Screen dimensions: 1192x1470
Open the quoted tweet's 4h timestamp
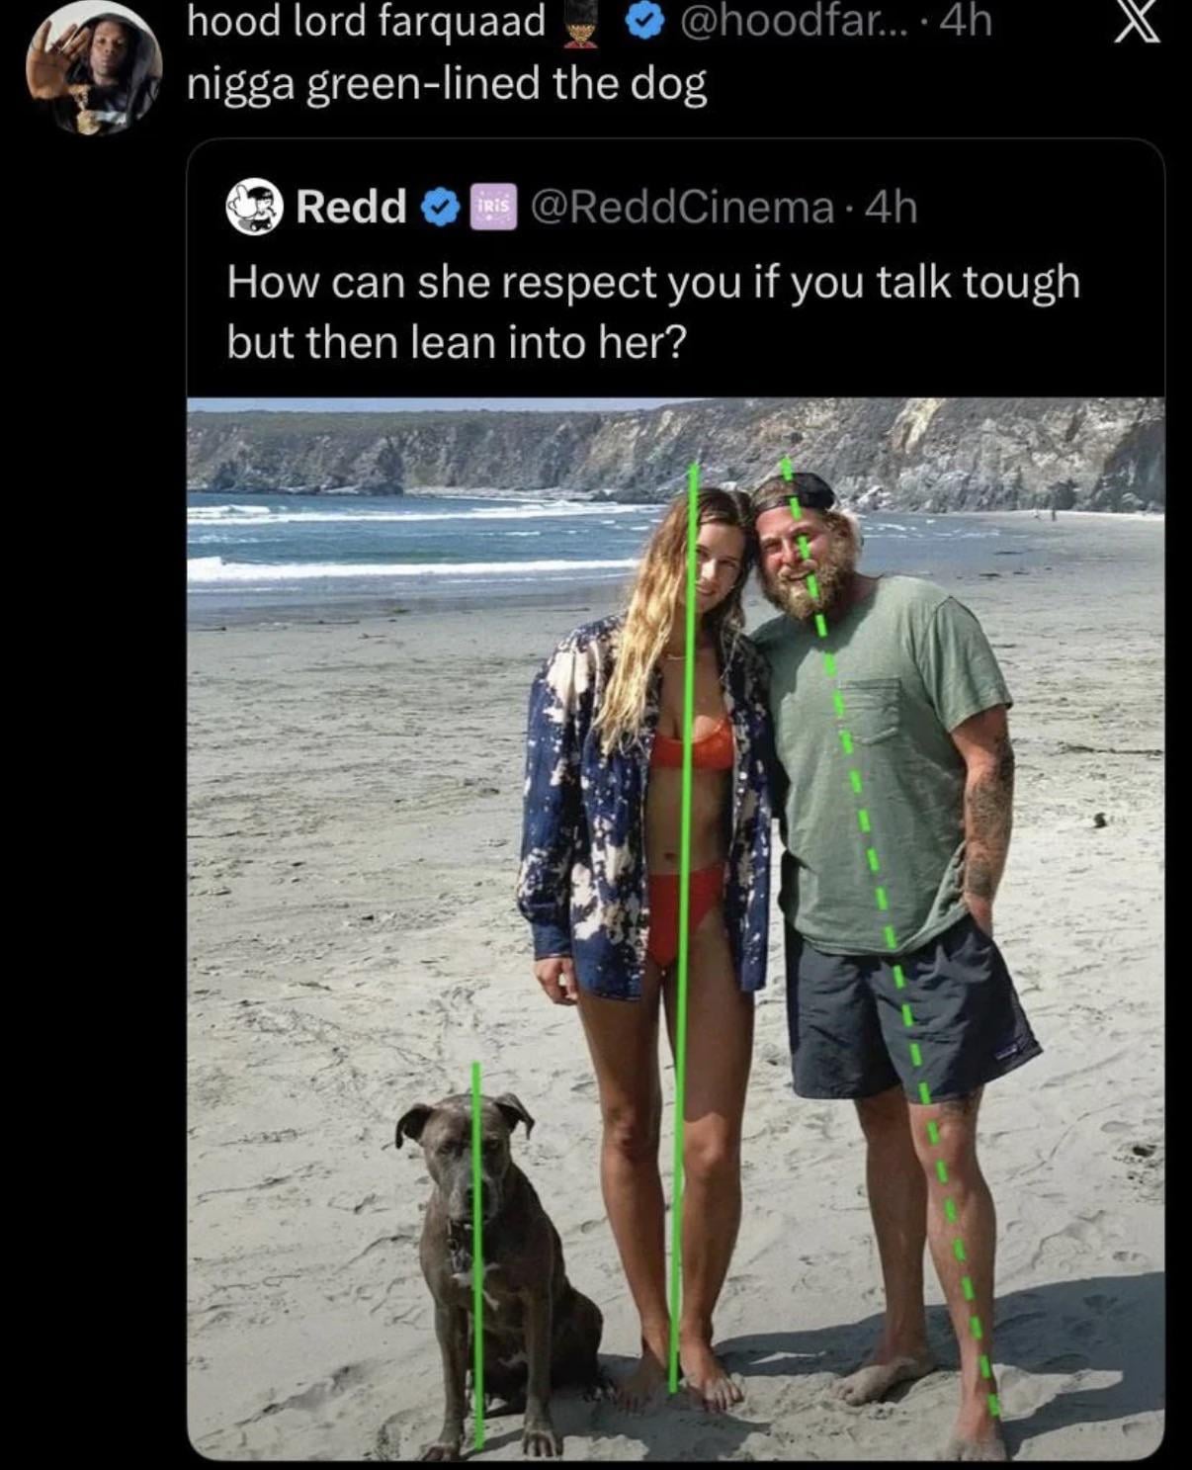(x=892, y=207)
